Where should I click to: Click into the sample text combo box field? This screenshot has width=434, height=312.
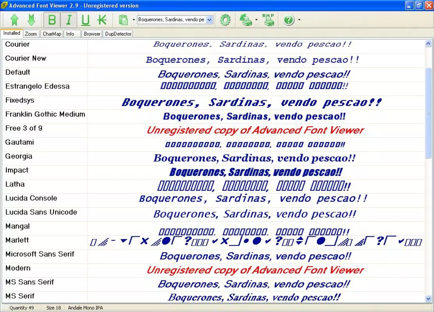(172, 19)
